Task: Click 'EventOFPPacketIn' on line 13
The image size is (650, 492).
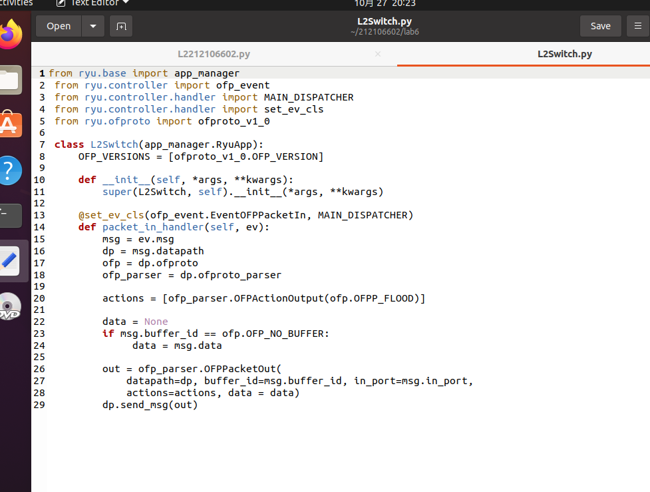Action: pyautogui.click(x=258, y=215)
